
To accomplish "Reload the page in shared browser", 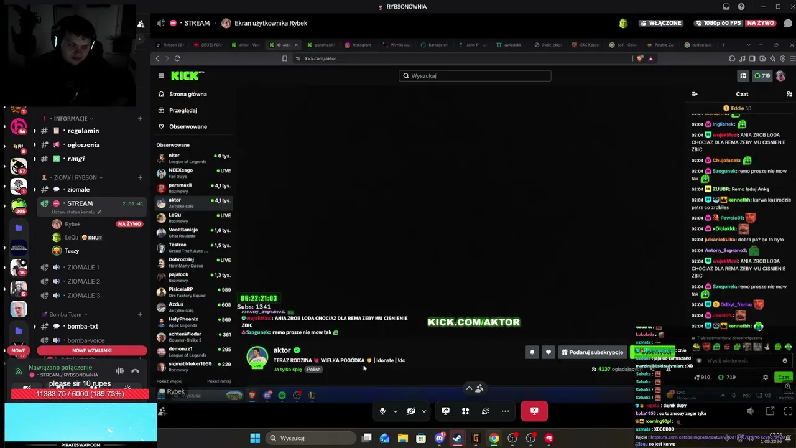I will tap(177, 58).
